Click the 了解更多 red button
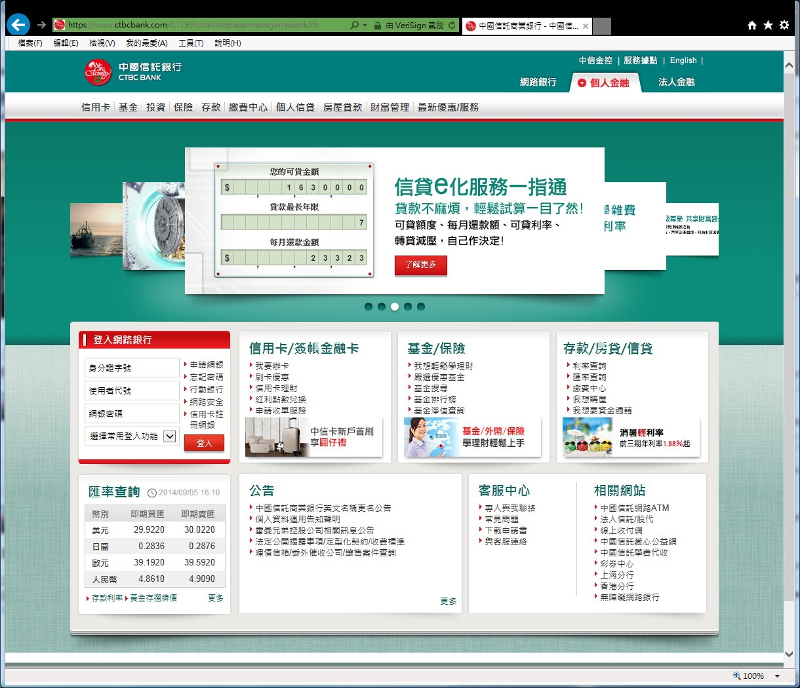Viewport: 800px width, 688px height. coord(421,265)
